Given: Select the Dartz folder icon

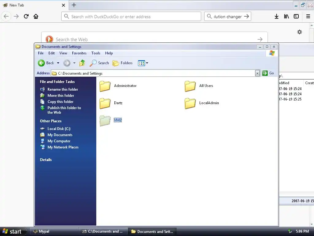Looking at the screenshot, I should coord(105,103).
